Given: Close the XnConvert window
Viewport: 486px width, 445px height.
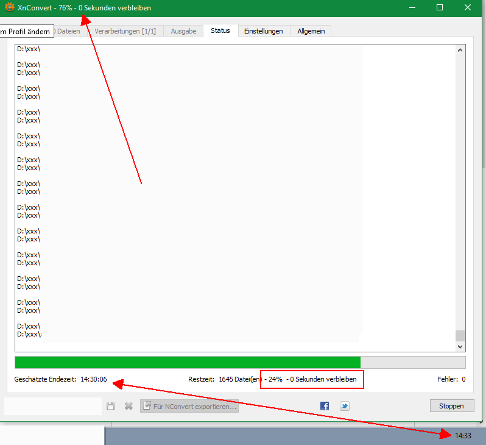Looking at the screenshot, I should (x=468, y=7).
